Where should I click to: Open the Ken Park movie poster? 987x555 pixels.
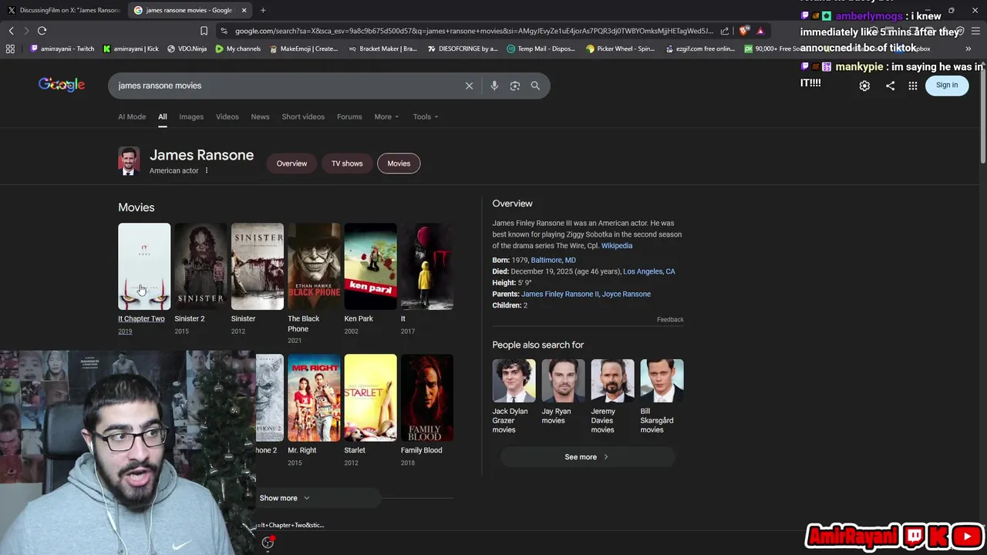pyautogui.click(x=370, y=266)
